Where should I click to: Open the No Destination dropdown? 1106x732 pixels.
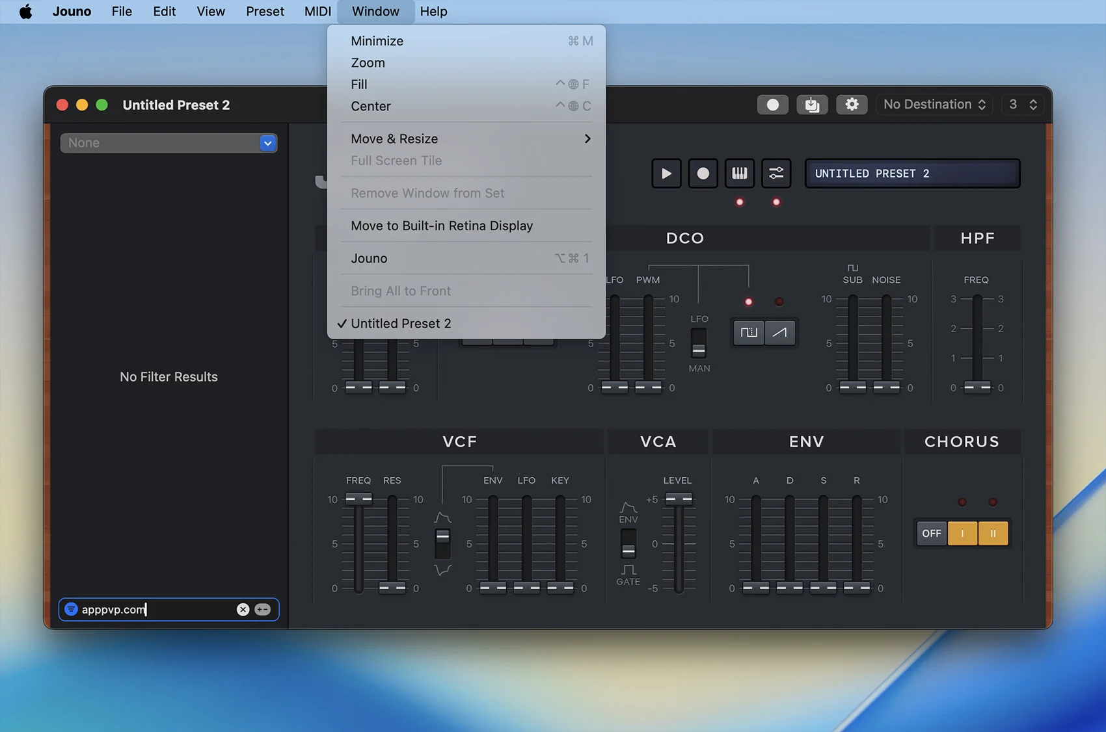(x=934, y=105)
